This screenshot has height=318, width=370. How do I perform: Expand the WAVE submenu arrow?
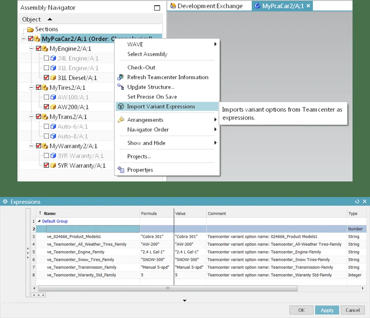[x=215, y=44]
